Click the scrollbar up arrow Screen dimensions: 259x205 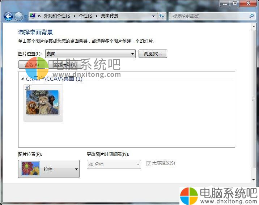pos(254,26)
